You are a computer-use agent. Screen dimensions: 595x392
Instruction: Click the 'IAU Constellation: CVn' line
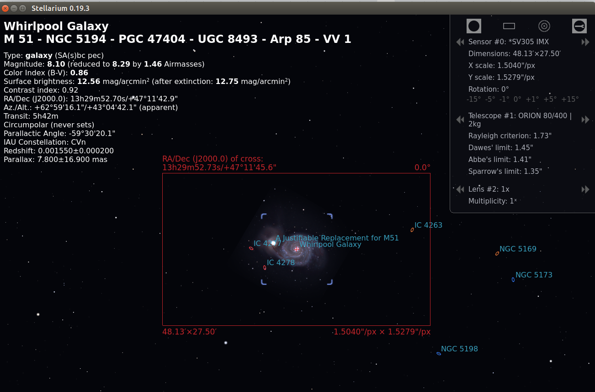pos(45,142)
